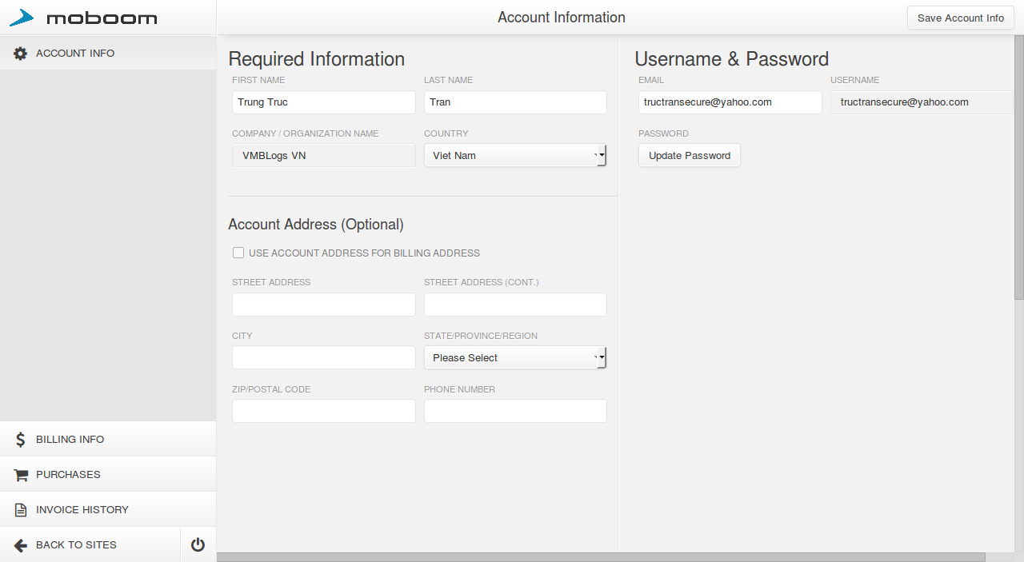
Task: Open the Country dropdown showing Viet Nam
Action: pos(515,156)
